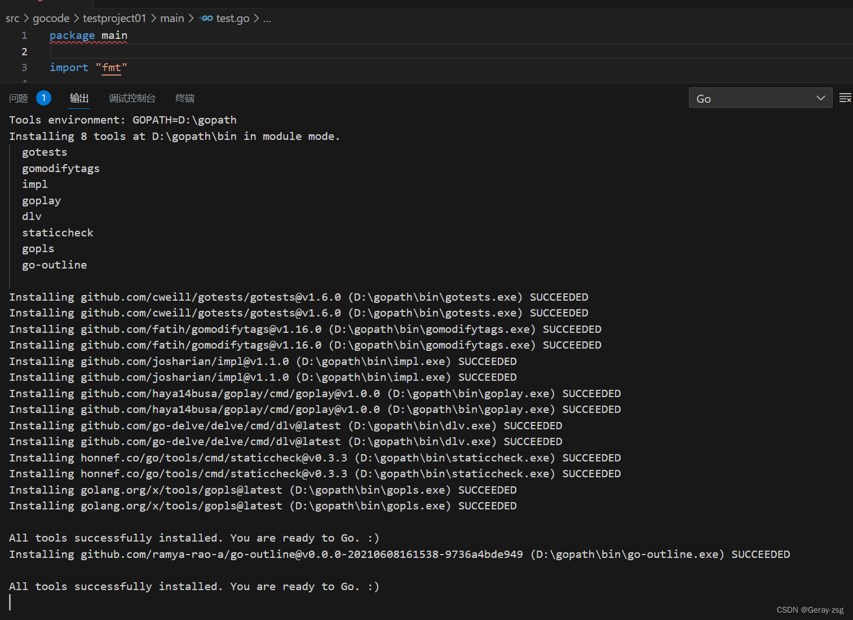This screenshot has width=853, height=620.
Task: Click the first goplay@v1.0.0 installing line
Action: point(315,394)
